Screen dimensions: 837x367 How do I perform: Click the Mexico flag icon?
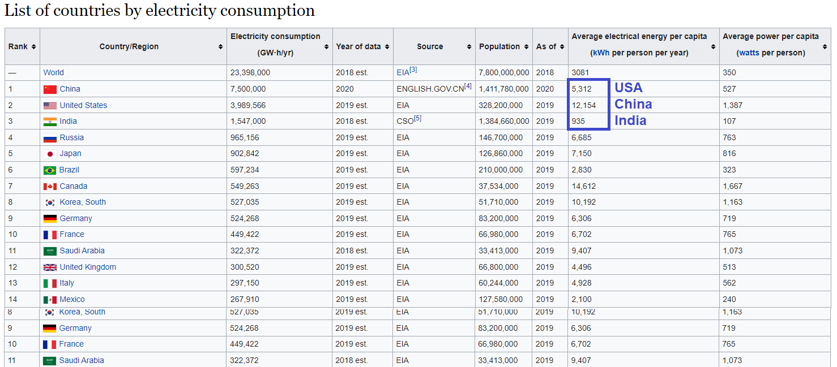pyautogui.click(x=50, y=300)
